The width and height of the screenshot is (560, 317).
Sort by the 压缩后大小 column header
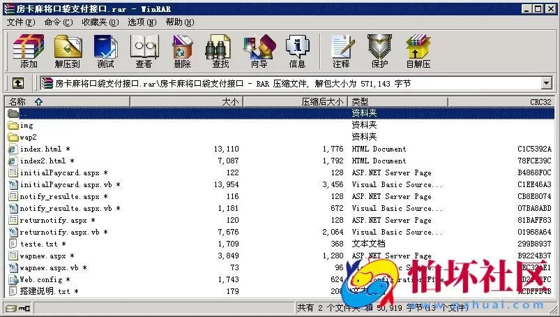[296, 102]
